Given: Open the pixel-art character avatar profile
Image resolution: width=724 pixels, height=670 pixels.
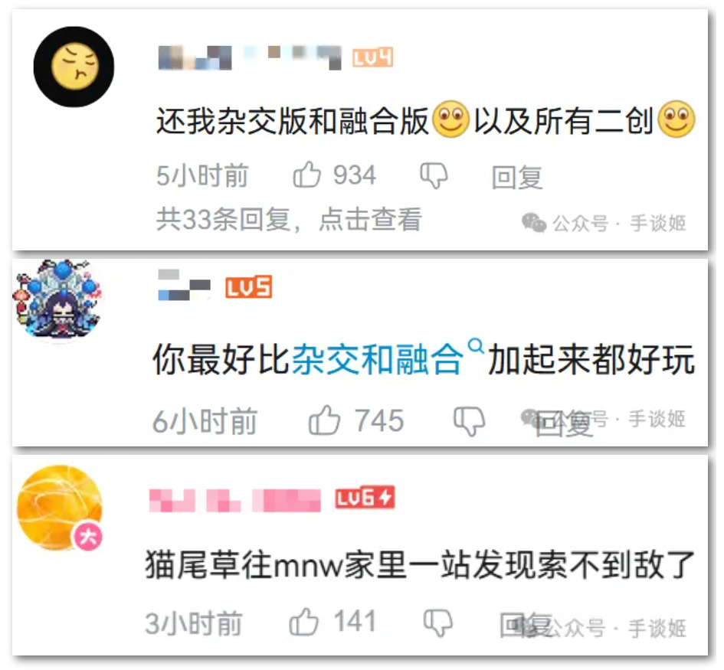Looking at the screenshot, I should click(x=58, y=300).
